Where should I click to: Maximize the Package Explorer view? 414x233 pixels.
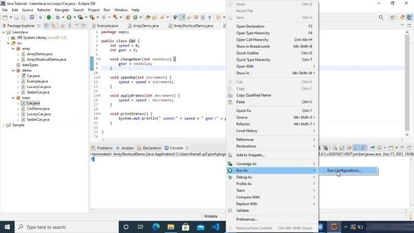point(83,26)
